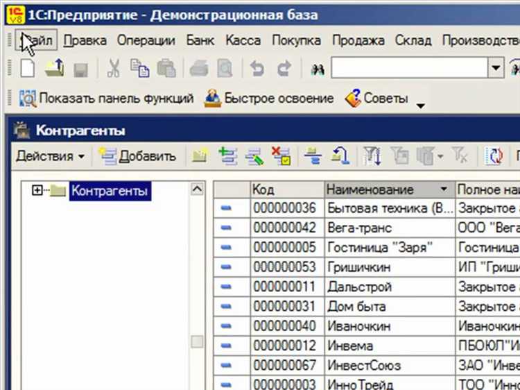Screen dimensions: 520x390
Task: Click into the search text field
Action: click(409, 68)
